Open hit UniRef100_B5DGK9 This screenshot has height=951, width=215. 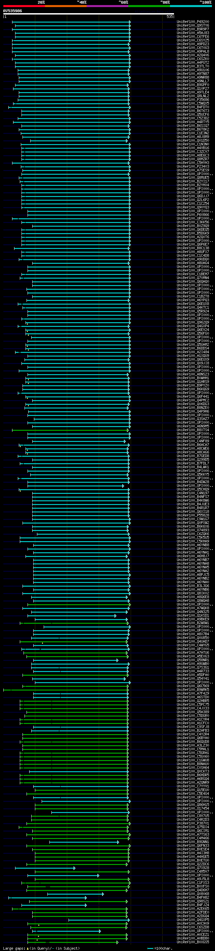(192, 233)
